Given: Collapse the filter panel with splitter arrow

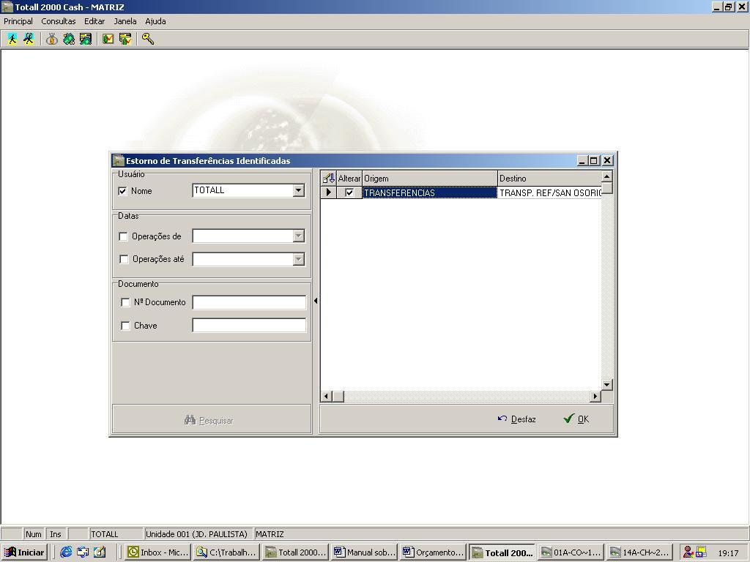Looking at the screenshot, I should 316,301.
